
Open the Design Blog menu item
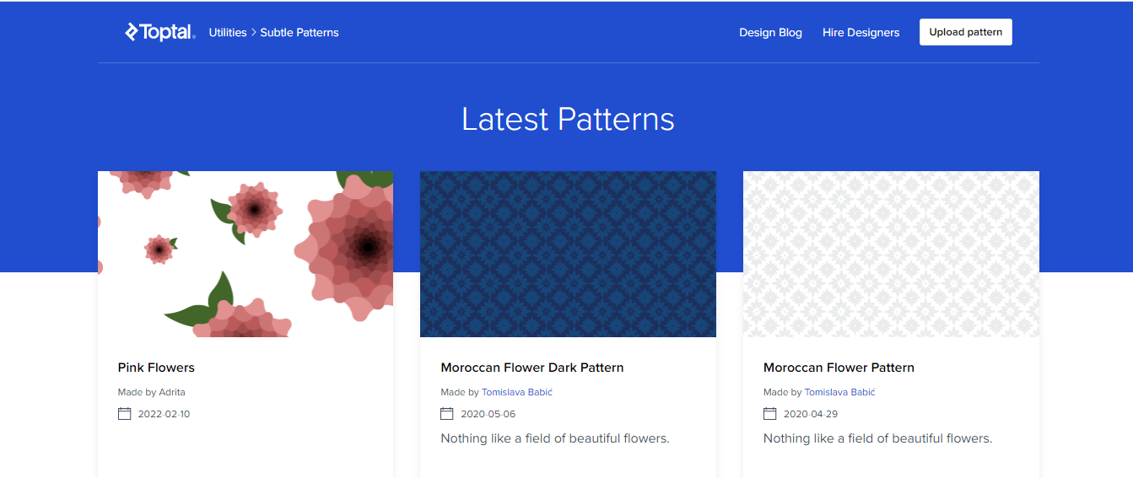770,33
